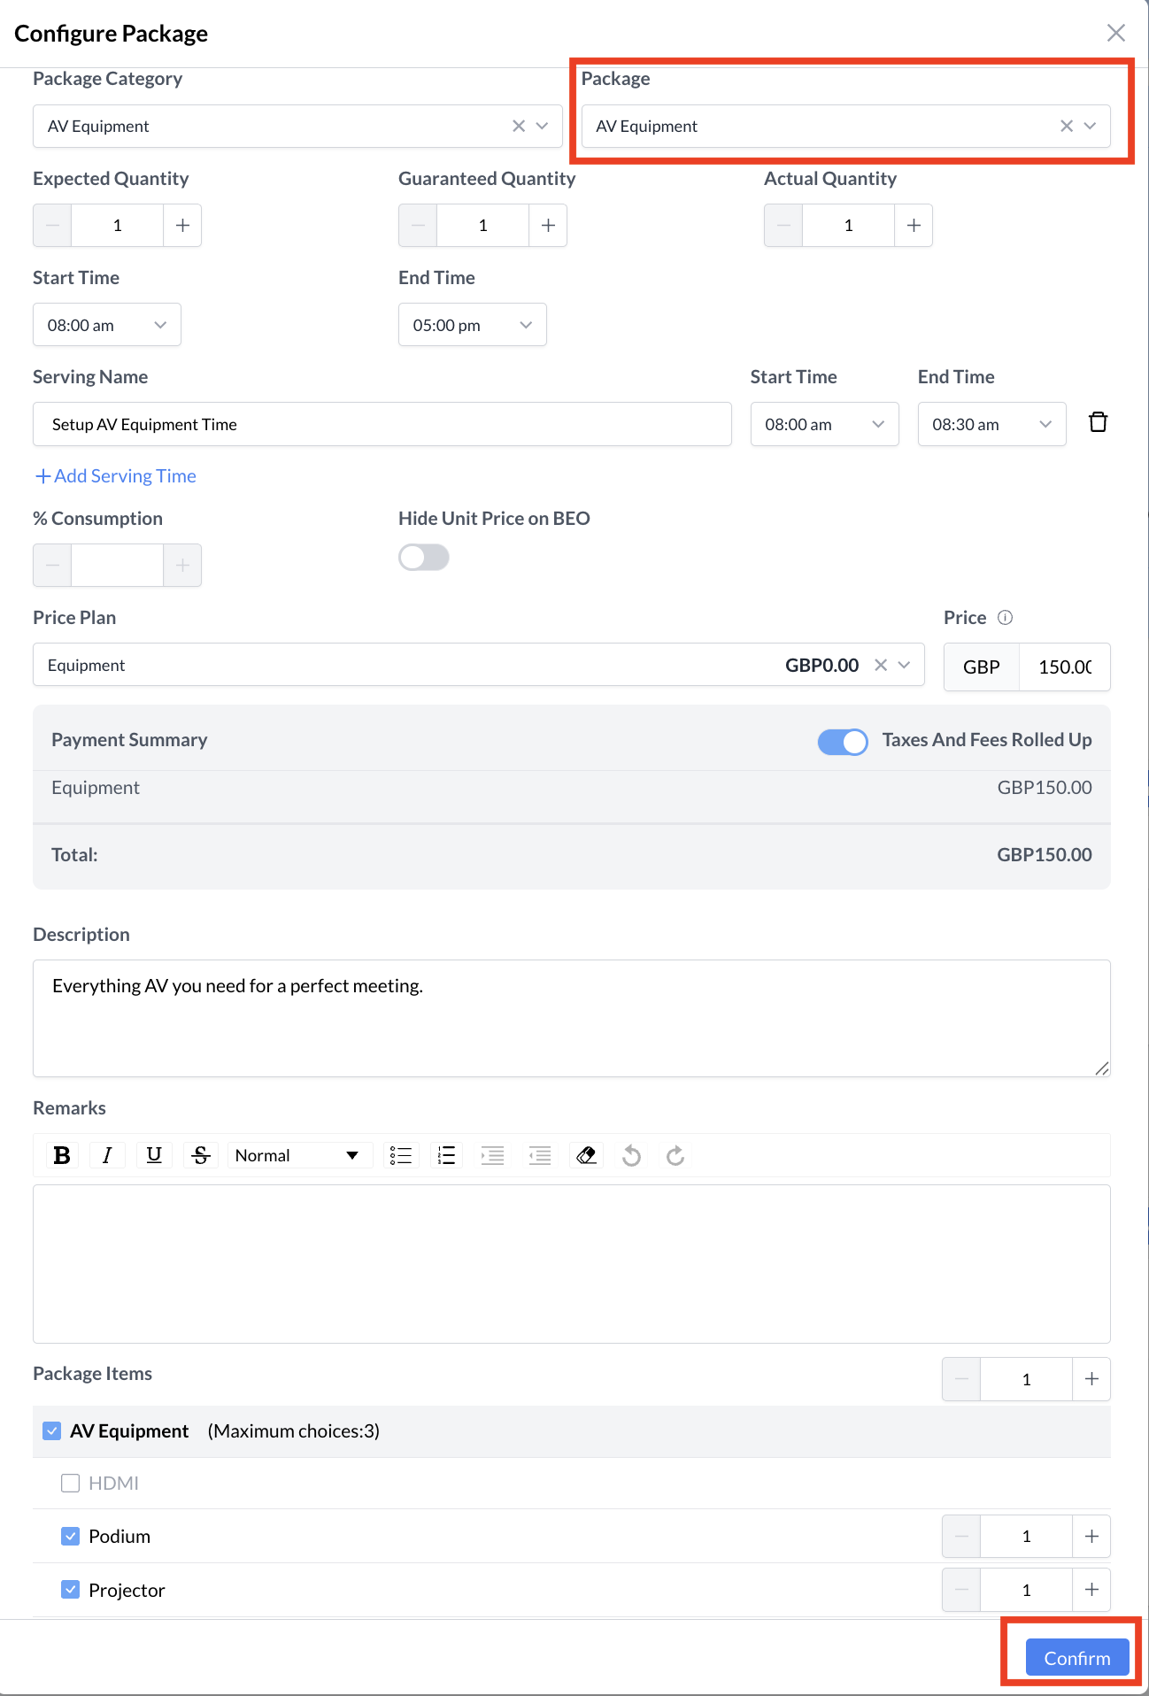Redo the last Remarks edit

point(675,1155)
